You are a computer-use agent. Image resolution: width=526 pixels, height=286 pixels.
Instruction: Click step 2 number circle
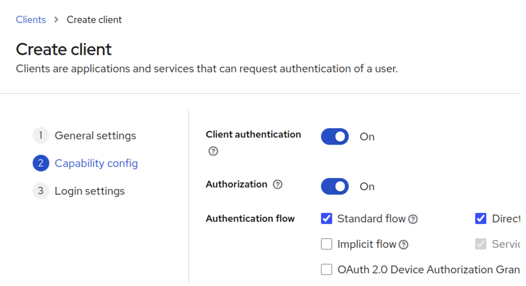(41, 163)
